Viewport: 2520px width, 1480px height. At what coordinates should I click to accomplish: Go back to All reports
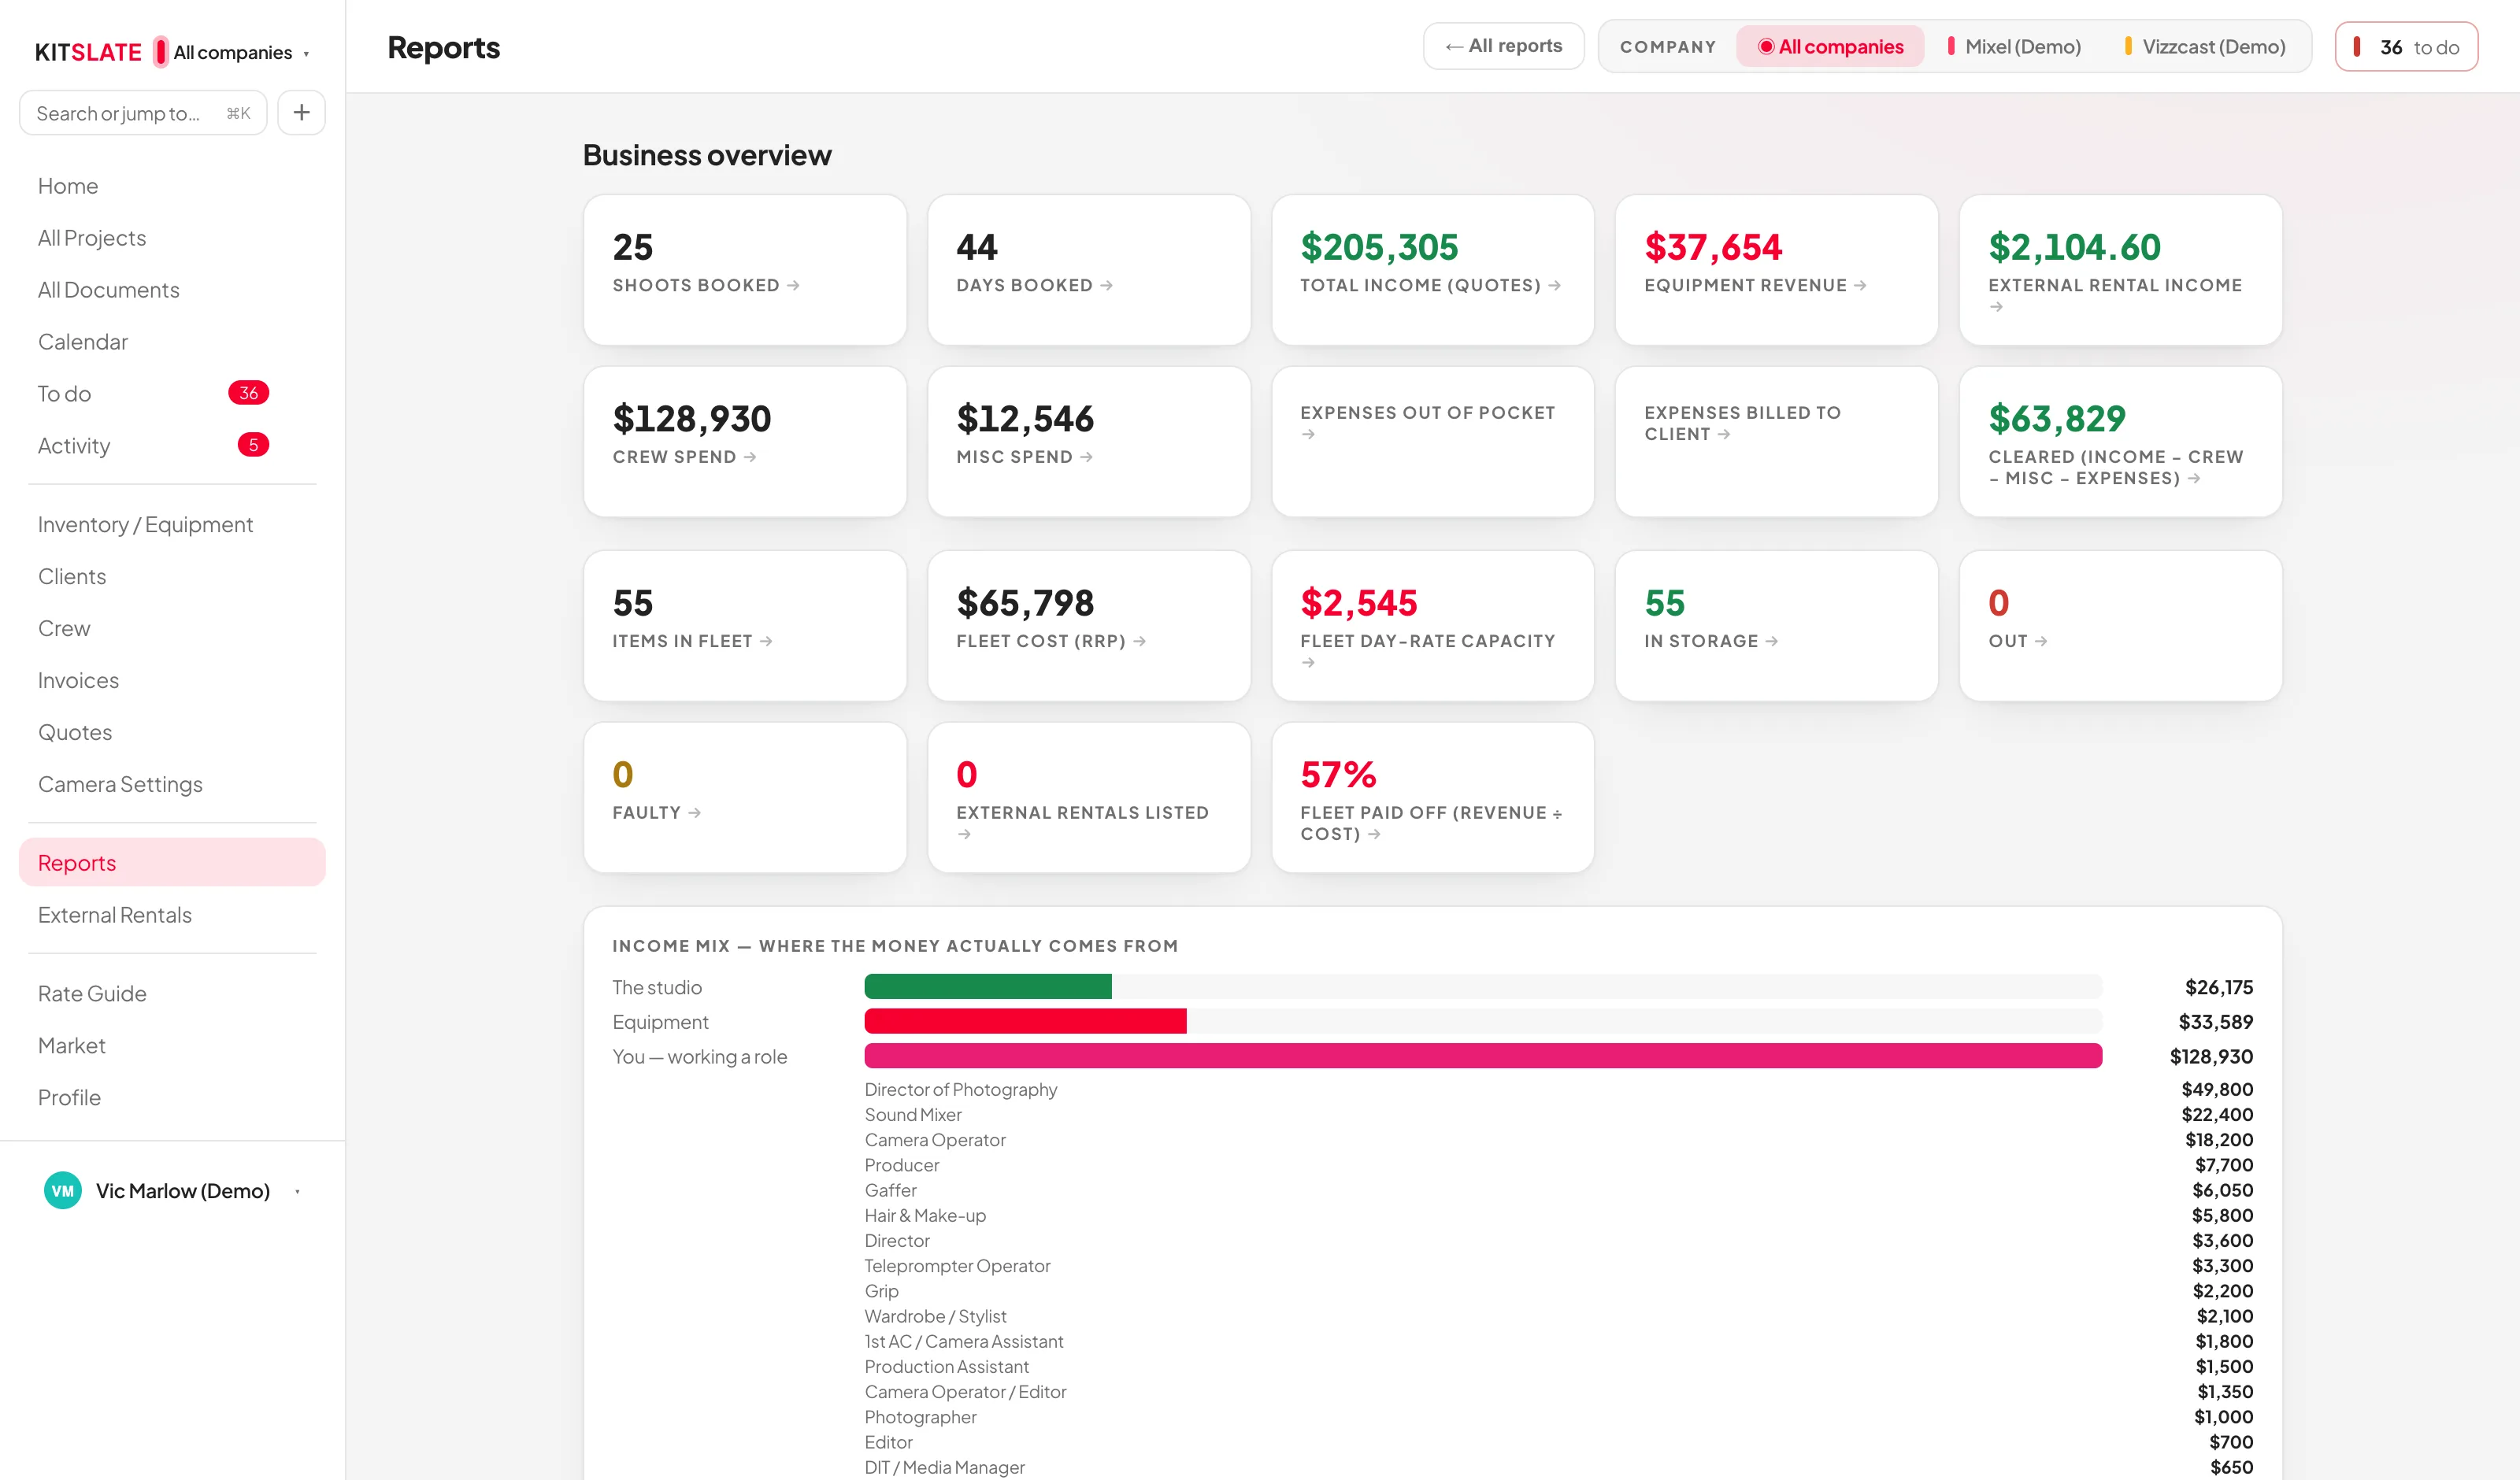point(1503,46)
